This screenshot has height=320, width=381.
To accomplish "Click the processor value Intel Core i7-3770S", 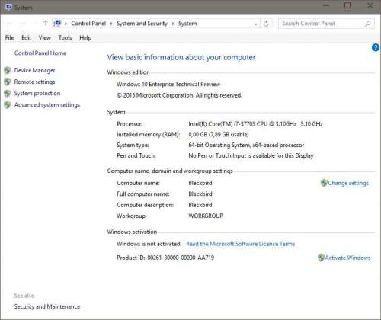I will 255,124.
